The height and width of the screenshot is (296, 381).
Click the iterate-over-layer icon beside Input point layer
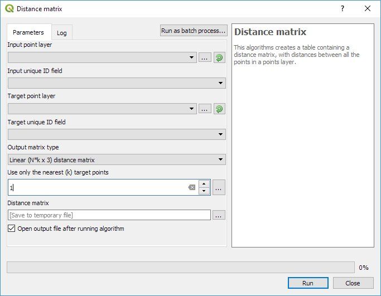219,57
